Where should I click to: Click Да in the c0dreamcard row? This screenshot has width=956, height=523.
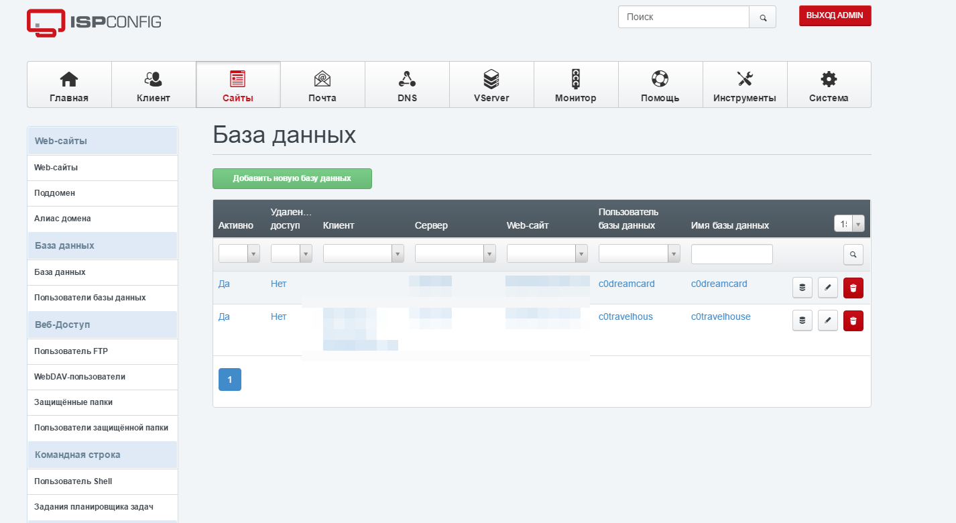(x=224, y=284)
